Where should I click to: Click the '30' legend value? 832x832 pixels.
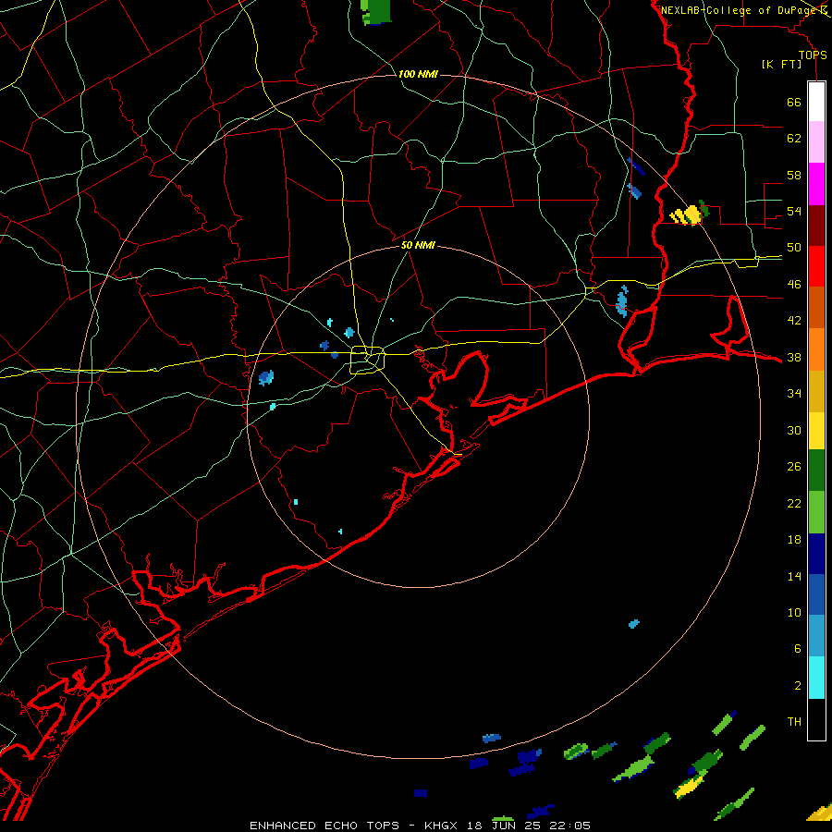794,430
